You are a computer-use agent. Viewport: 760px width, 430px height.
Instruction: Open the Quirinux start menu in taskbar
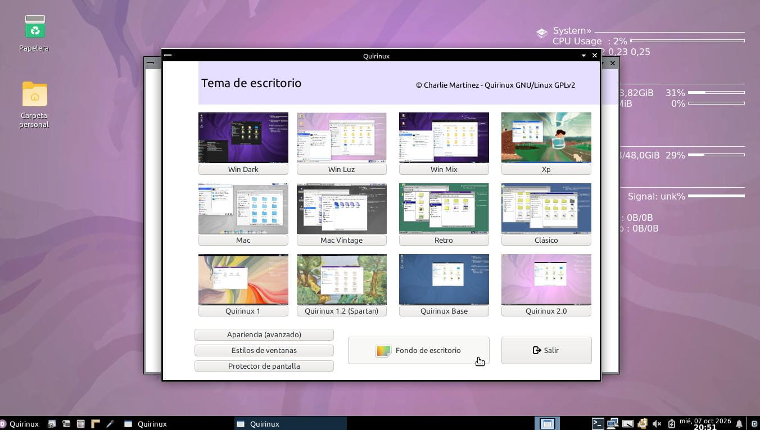20,424
